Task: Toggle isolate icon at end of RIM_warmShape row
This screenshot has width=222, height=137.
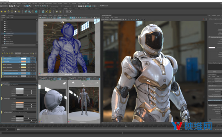Action: pyautogui.click(x=34, y=67)
